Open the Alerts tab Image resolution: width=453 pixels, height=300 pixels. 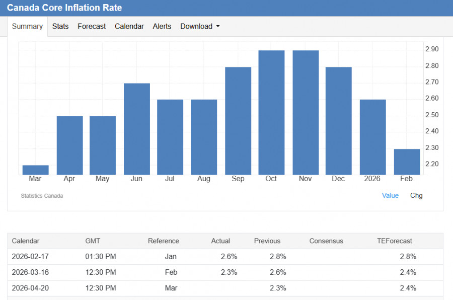point(162,26)
